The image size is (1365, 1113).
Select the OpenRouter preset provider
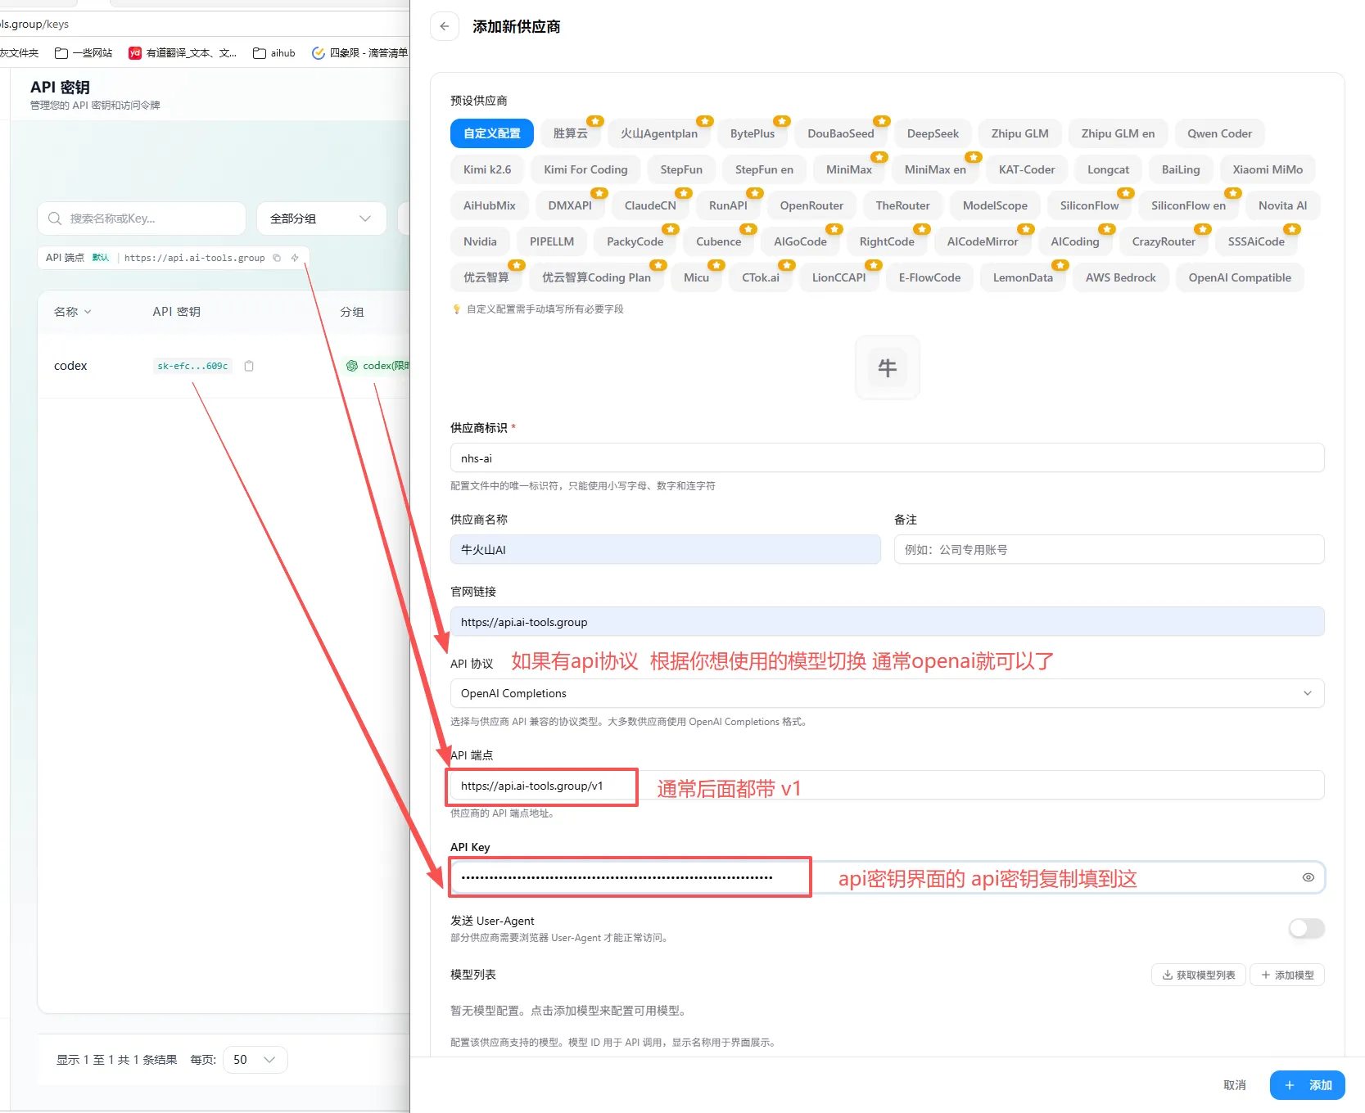[811, 205]
